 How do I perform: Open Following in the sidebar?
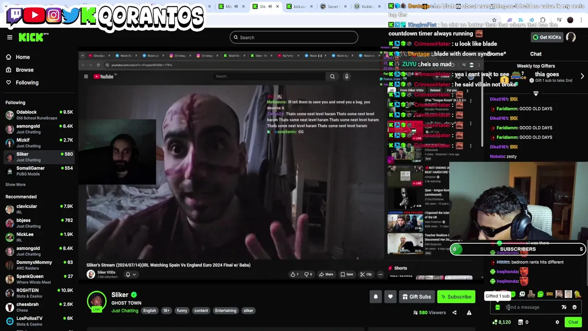(22, 83)
